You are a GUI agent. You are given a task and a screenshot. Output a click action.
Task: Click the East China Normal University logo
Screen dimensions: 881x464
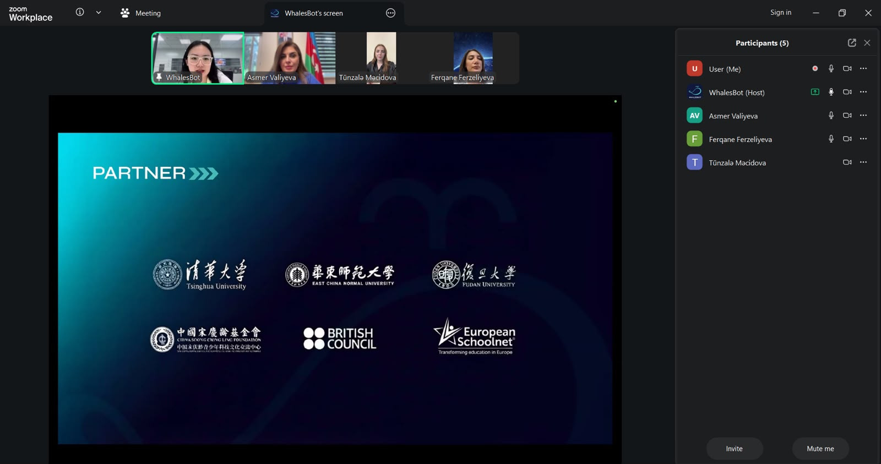point(340,275)
